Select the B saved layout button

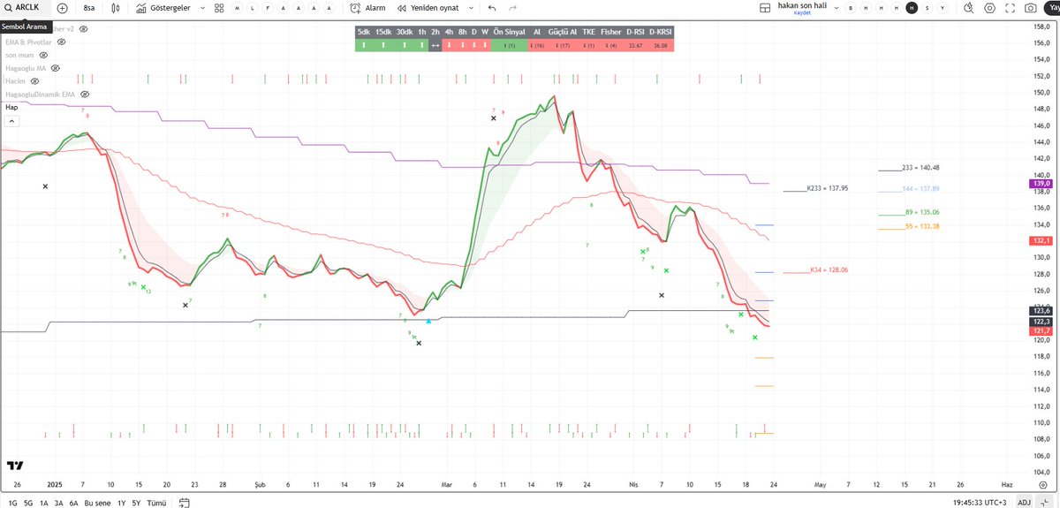[852, 8]
